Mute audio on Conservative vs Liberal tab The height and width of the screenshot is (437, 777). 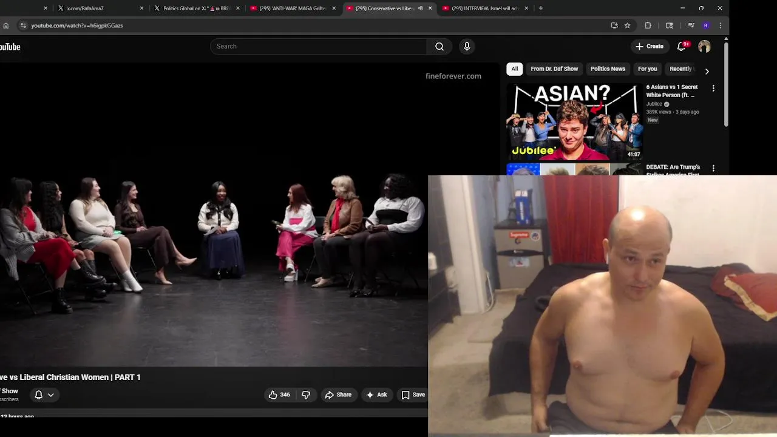click(420, 8)
